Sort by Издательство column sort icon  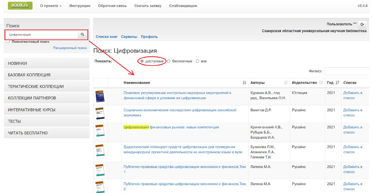(321, 83)
